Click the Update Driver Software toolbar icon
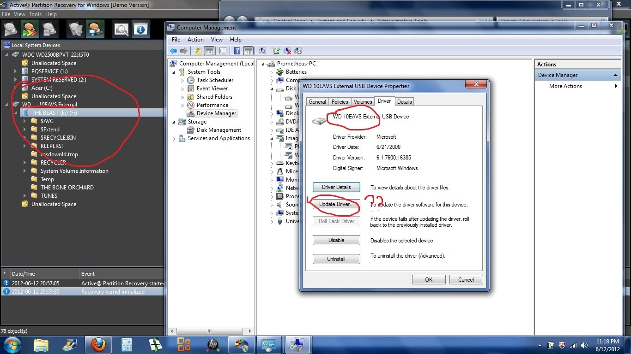Screen dimensions: 631x354 pyautogui.click(x=277, y=51)
